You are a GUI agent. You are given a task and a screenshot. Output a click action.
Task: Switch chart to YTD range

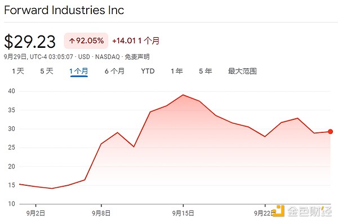pyautogui.click(x=148, y=71)
